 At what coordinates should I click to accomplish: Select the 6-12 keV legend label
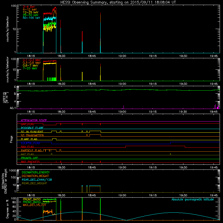pyautogui.click(x=30, y=9)
